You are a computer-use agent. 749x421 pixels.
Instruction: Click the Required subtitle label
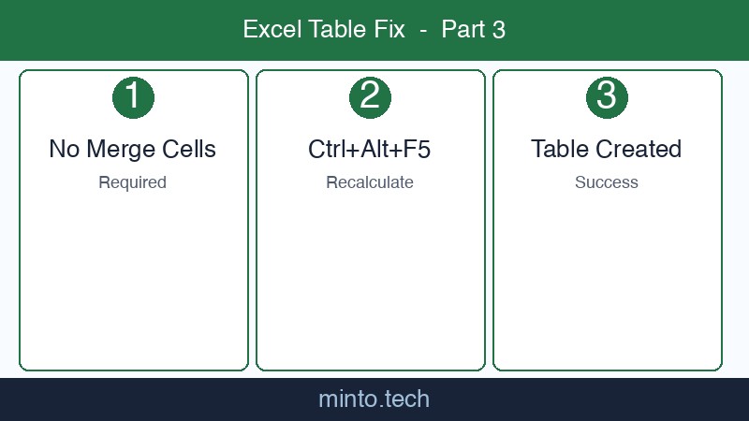point(133,182)
